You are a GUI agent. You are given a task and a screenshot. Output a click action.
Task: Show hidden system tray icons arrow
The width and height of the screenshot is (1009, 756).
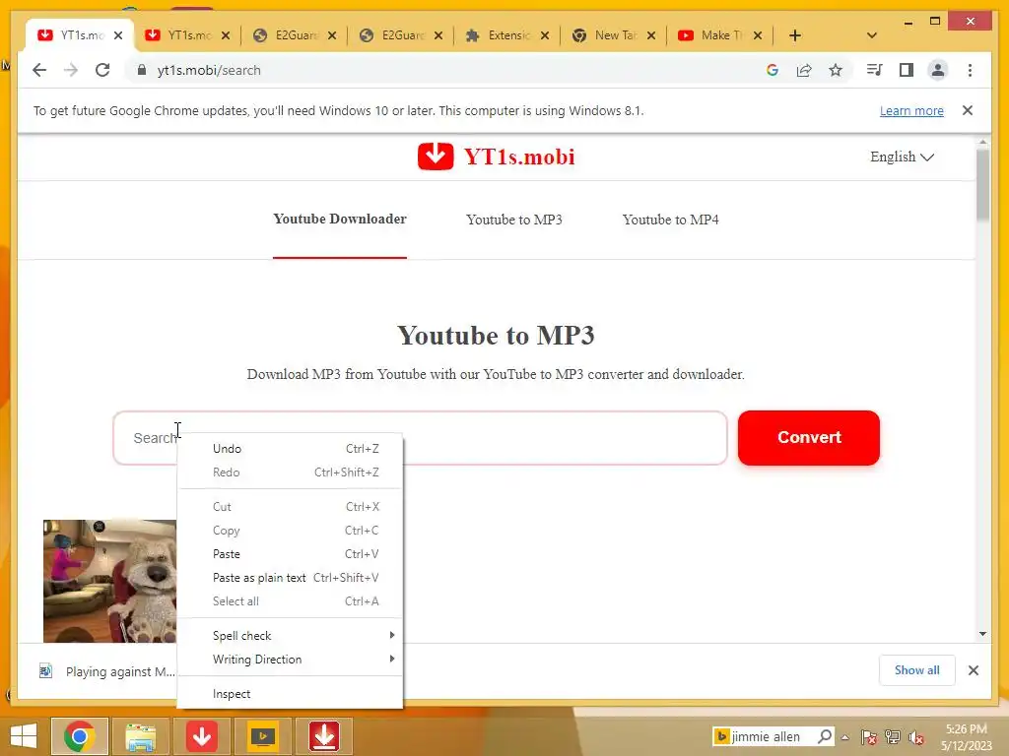[844, 737]
